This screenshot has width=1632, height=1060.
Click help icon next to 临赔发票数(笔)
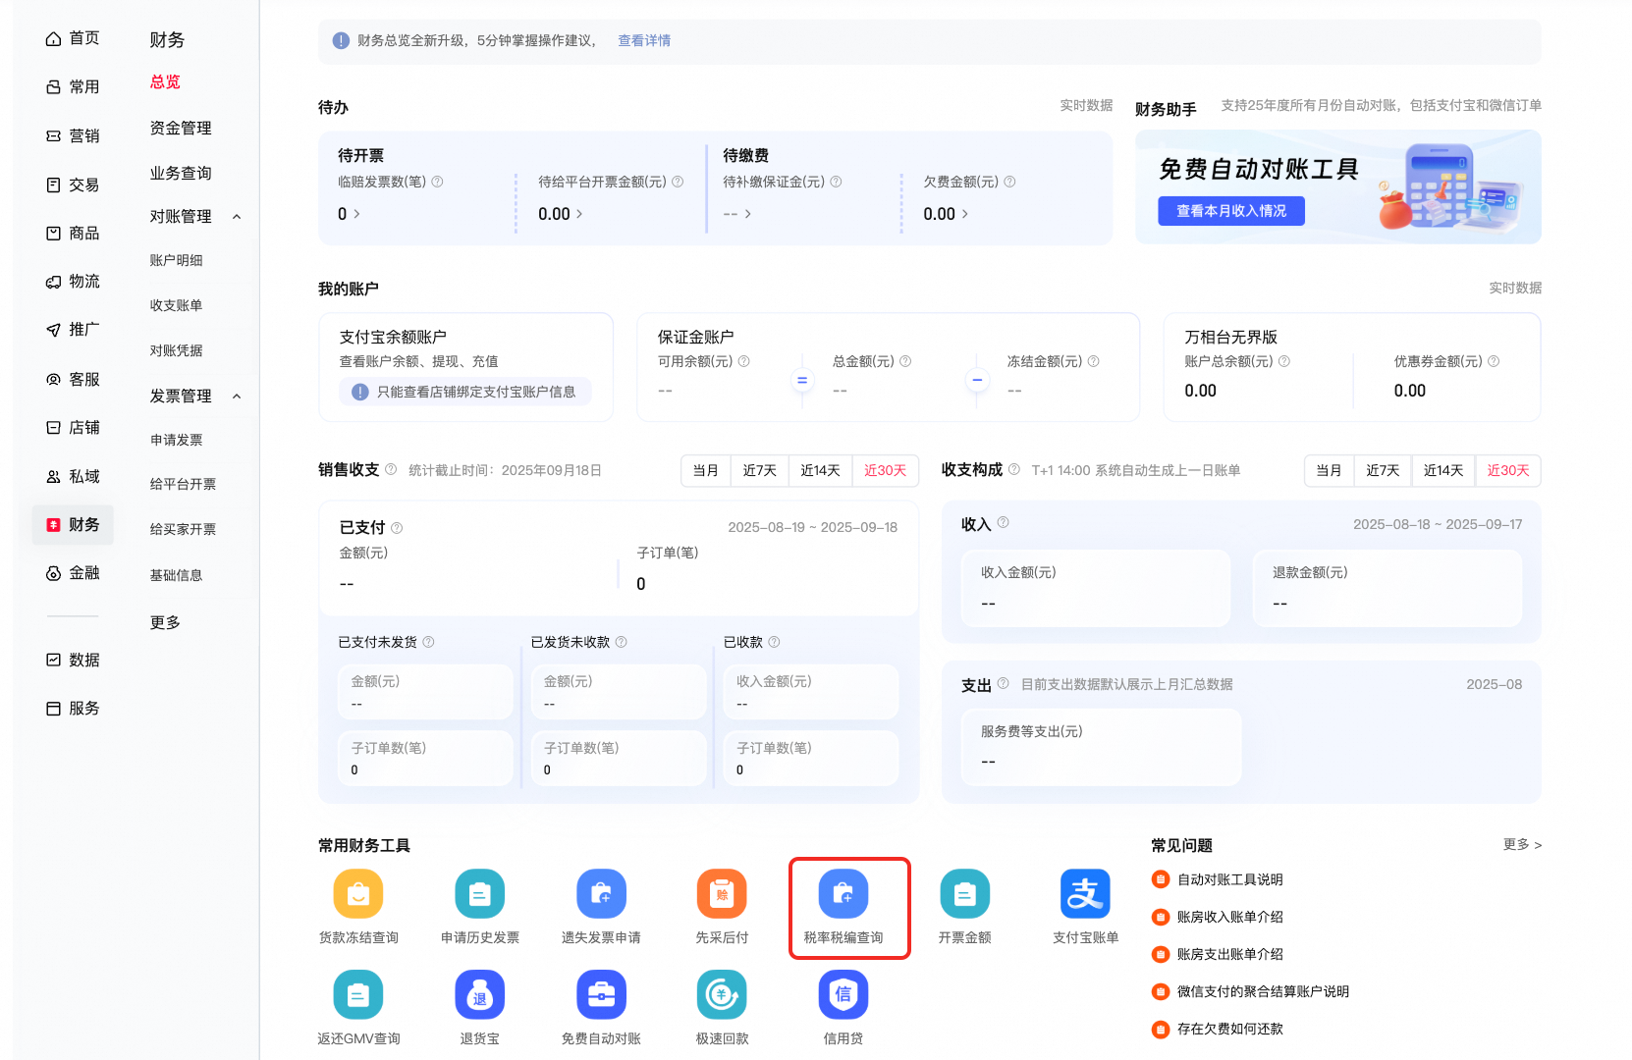coord(437,182)
